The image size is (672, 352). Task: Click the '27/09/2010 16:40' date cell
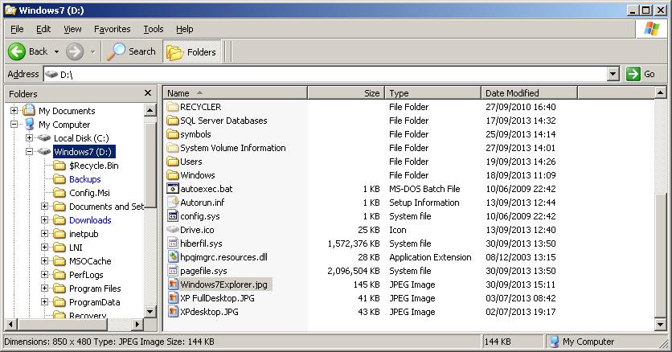coord(521,107)
